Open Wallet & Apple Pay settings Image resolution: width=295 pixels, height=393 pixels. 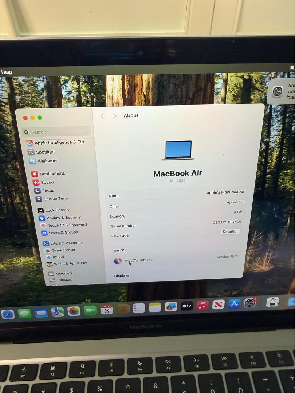click(70, 263)
